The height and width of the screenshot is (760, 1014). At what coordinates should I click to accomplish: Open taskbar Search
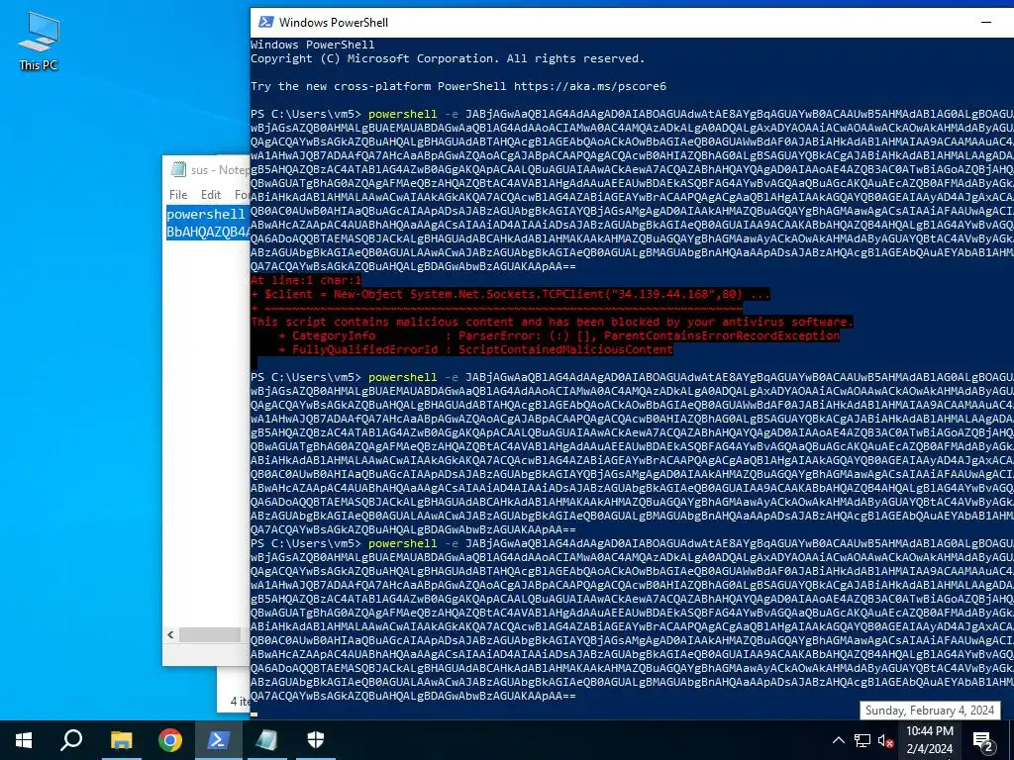[71, 740]
